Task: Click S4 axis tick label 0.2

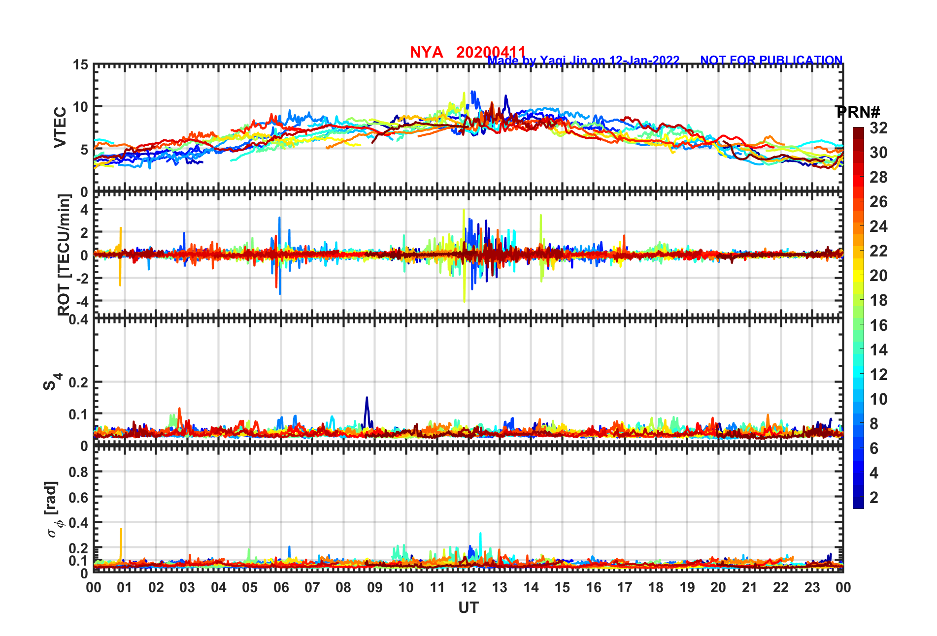Action: (78, 382)
